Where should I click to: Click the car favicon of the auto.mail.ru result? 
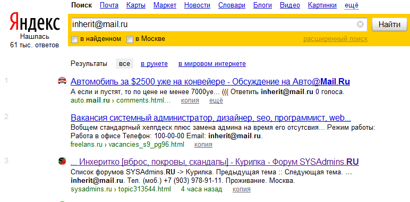(62, 81)
